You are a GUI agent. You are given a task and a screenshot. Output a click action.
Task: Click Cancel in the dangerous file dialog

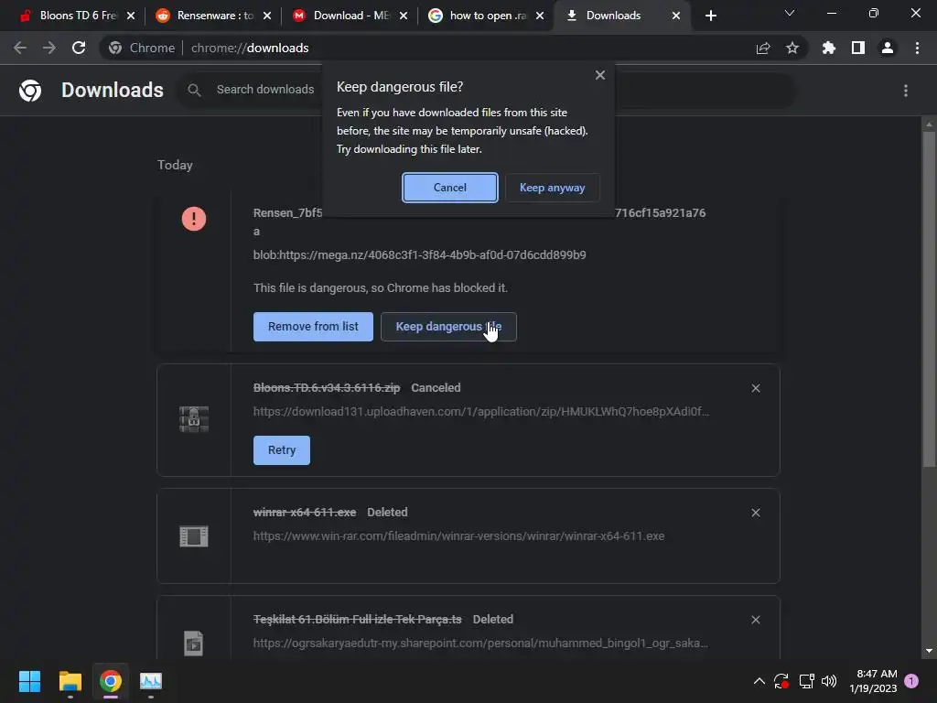[x=450, y=188]
